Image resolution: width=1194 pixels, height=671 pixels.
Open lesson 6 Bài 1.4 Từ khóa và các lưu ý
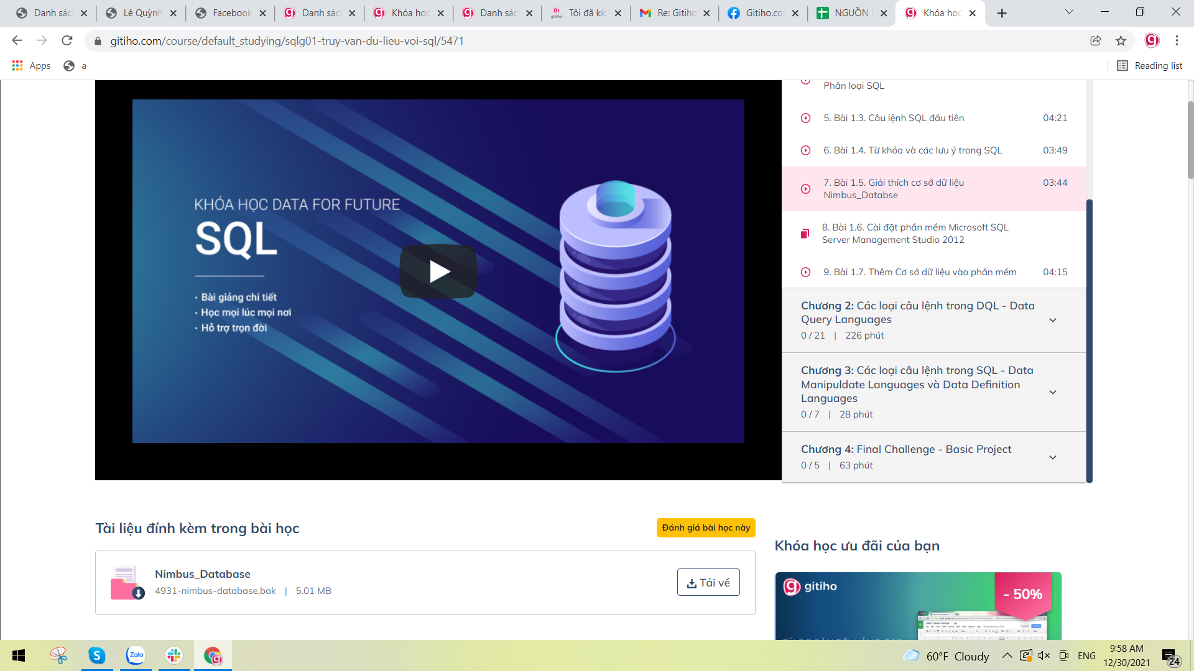point(912,150)
